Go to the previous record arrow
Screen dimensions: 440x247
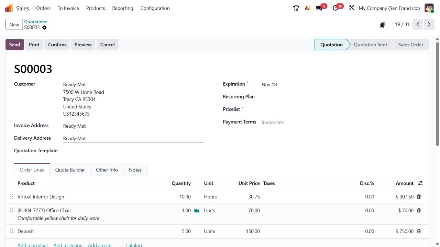click(x=418, y=24)
